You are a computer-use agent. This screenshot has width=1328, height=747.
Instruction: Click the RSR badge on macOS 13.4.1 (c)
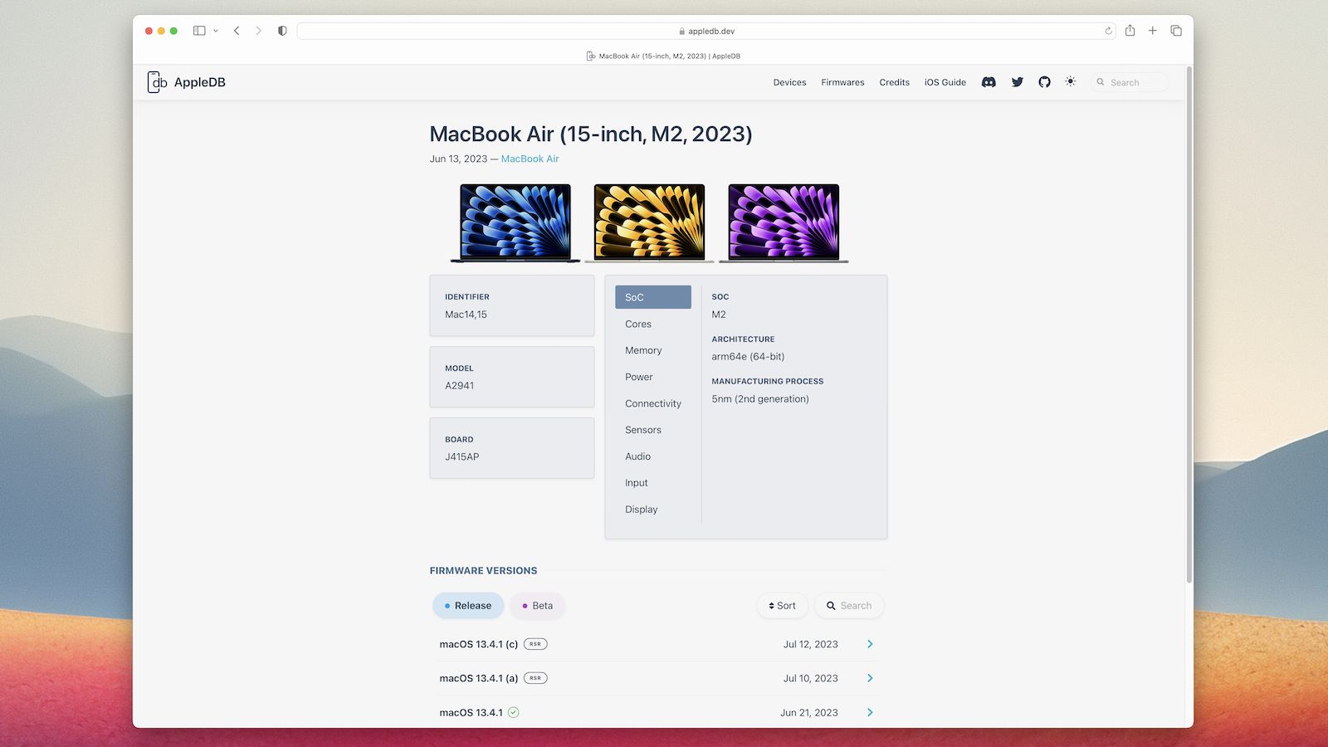535,644
